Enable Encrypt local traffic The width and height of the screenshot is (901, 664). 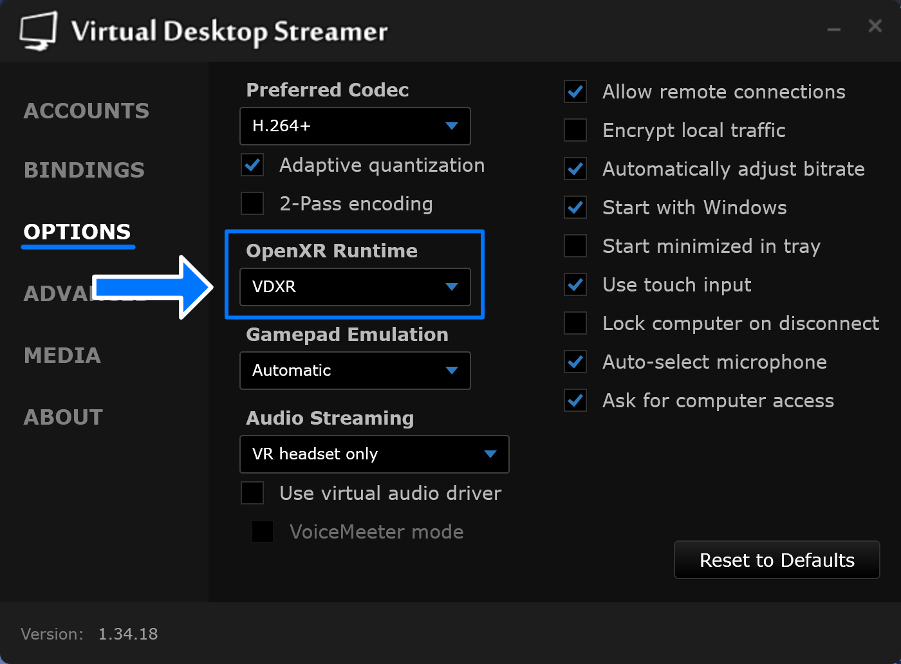[x=575, y=131]
